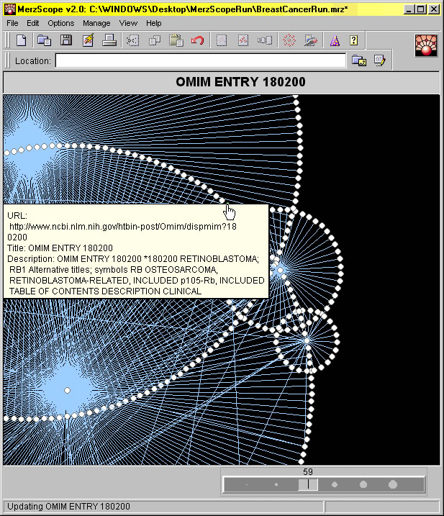Open the Options menu
This screenshot has height=516, width=444.
coord(60,23)
